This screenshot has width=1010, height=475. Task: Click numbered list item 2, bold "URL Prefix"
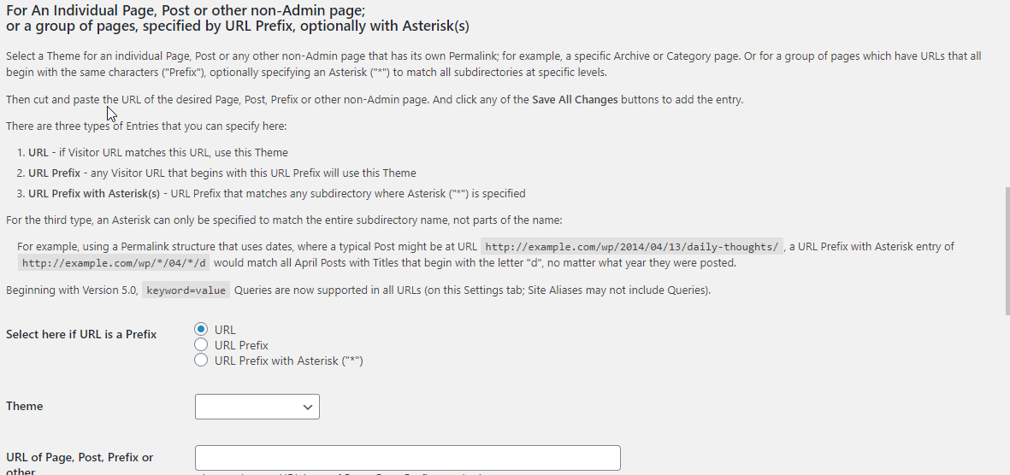54,173
